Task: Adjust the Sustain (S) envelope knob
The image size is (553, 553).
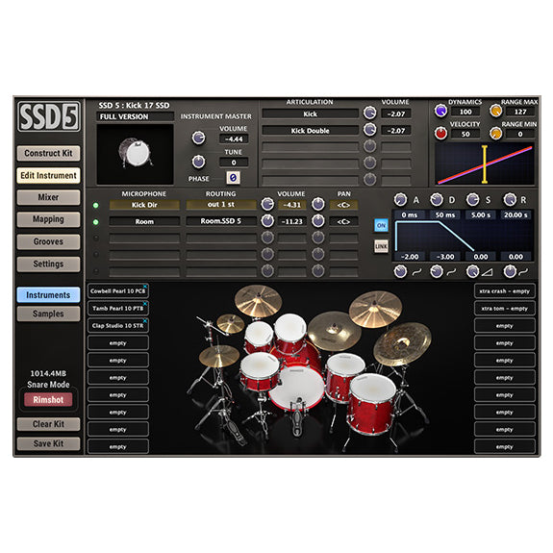Action: [472, 200]
